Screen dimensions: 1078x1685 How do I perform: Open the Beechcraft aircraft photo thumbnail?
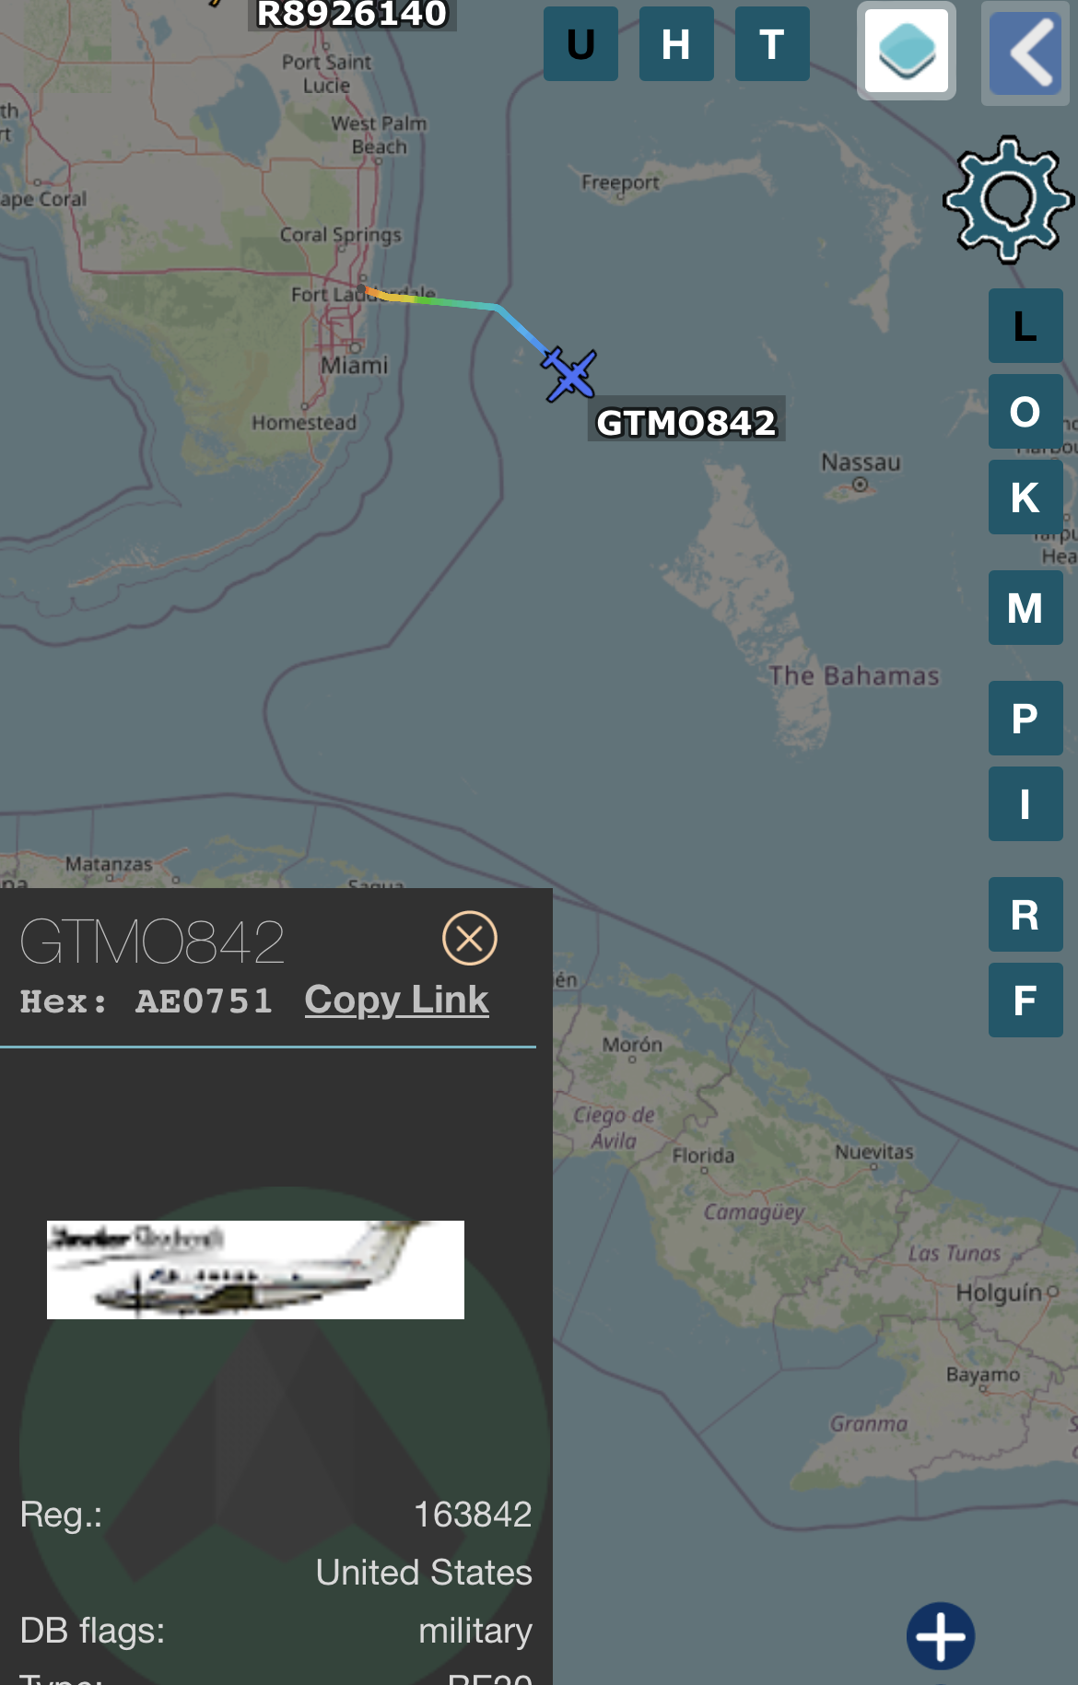click(x=255, y=1270)
